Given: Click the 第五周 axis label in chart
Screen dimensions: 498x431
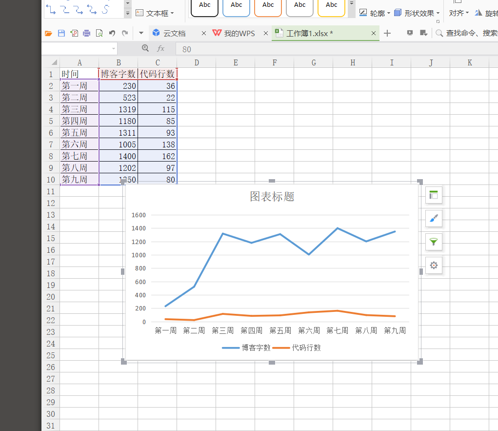Looking at the screenshot, I should click(280, 330).
